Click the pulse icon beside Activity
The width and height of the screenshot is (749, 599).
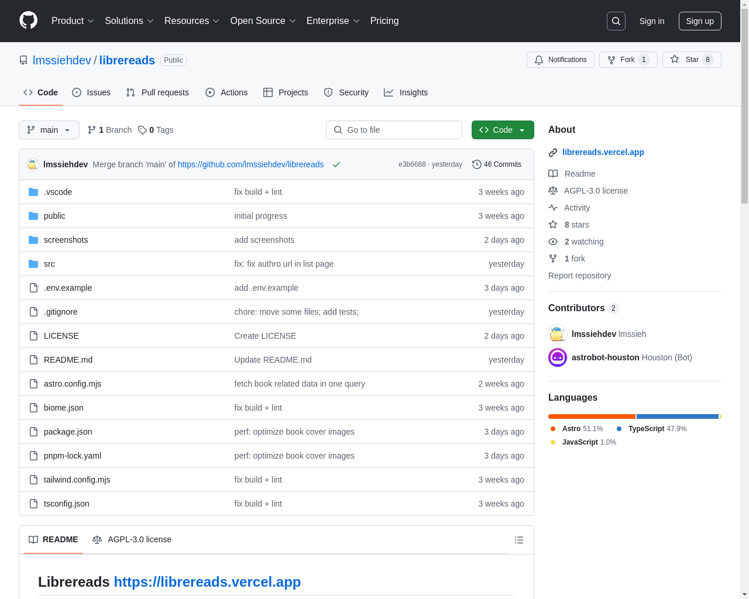tap(553, 208)
